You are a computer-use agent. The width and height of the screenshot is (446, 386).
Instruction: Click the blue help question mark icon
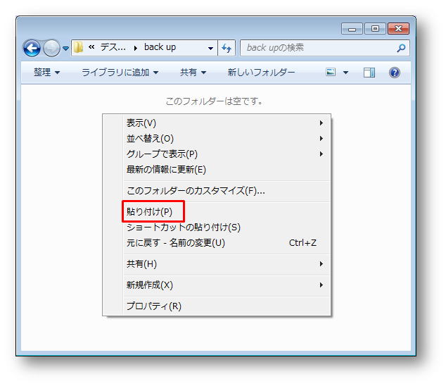coord(395,73)
